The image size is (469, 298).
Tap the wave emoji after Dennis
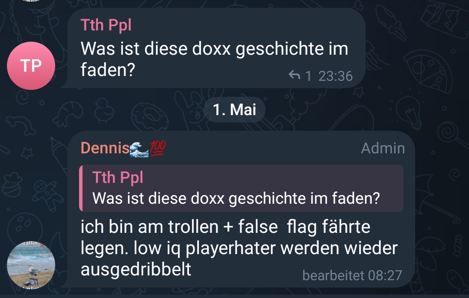[139, 149]
